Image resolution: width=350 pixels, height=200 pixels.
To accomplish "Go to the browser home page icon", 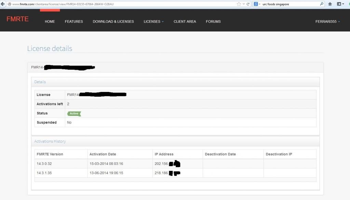I will tap(330, 4).
